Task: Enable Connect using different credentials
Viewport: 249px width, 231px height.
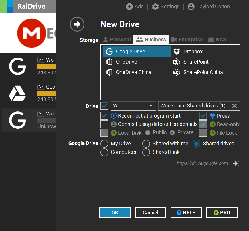Action: coord(104,124)
